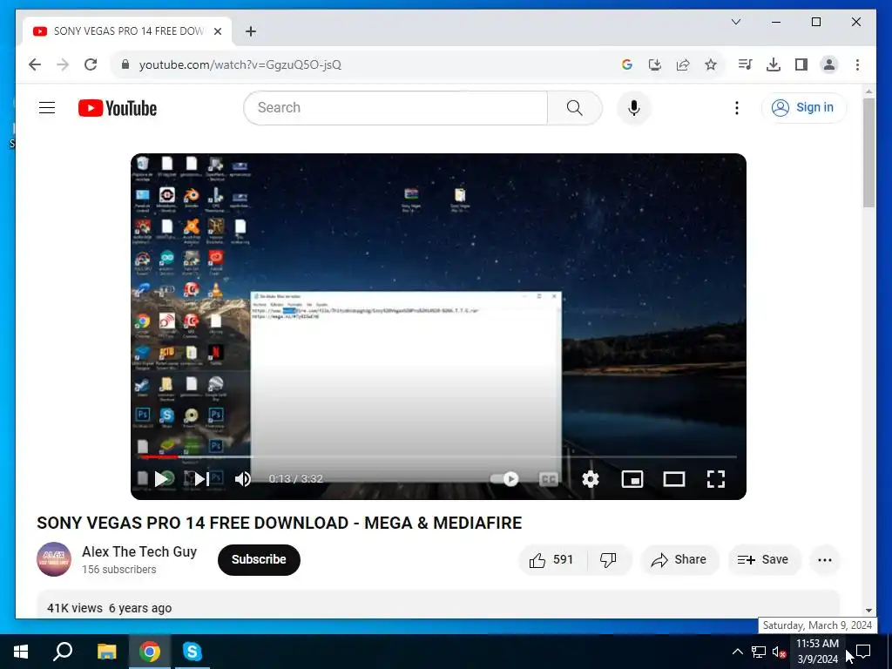Open a new tab

tap(251, 31)
